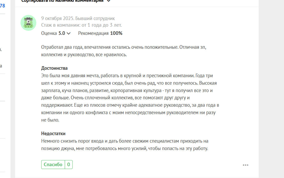Click the Недостатки section heading
This screenshot has height=178, width=284.
(53, 134)
